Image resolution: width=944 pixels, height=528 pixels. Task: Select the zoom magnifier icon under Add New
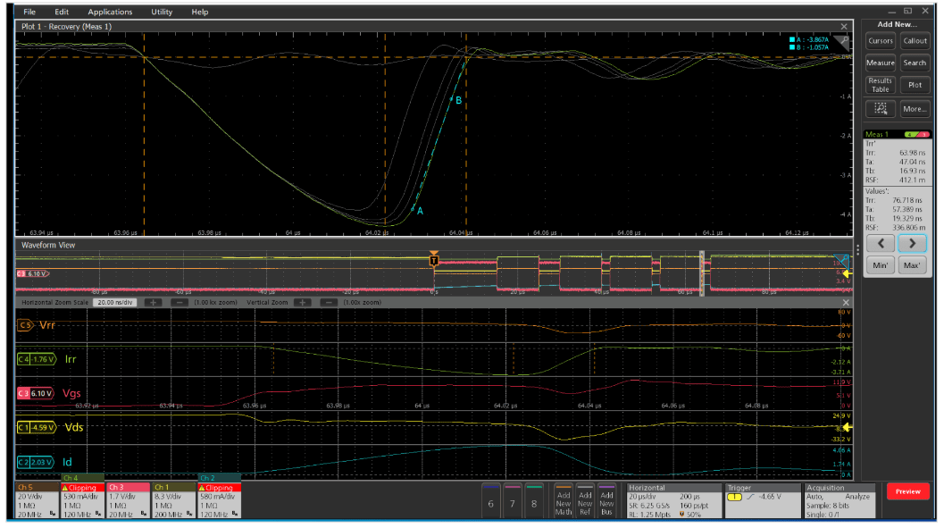coord(881,108)
